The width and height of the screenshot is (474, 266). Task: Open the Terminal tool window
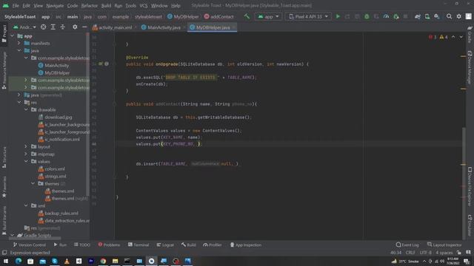point(138,245)
